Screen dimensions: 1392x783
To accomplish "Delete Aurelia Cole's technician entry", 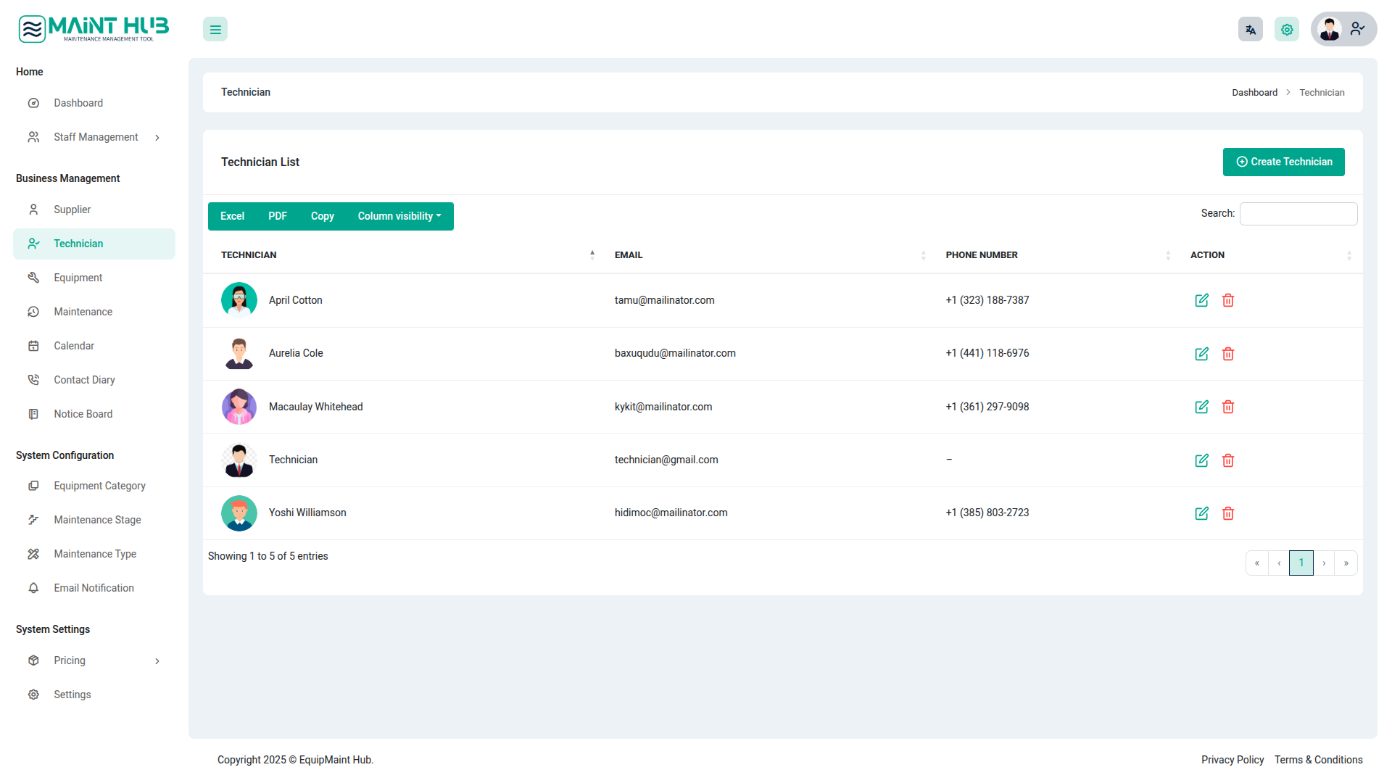I will tap(1228, 354).
